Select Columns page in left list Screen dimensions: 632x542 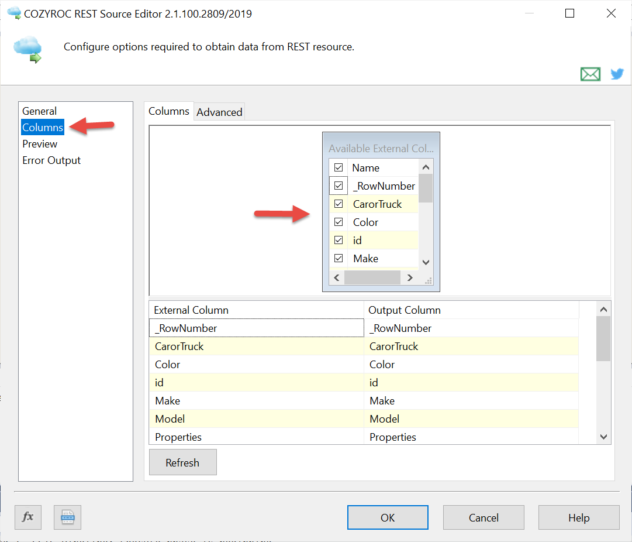tap(43, 127)
